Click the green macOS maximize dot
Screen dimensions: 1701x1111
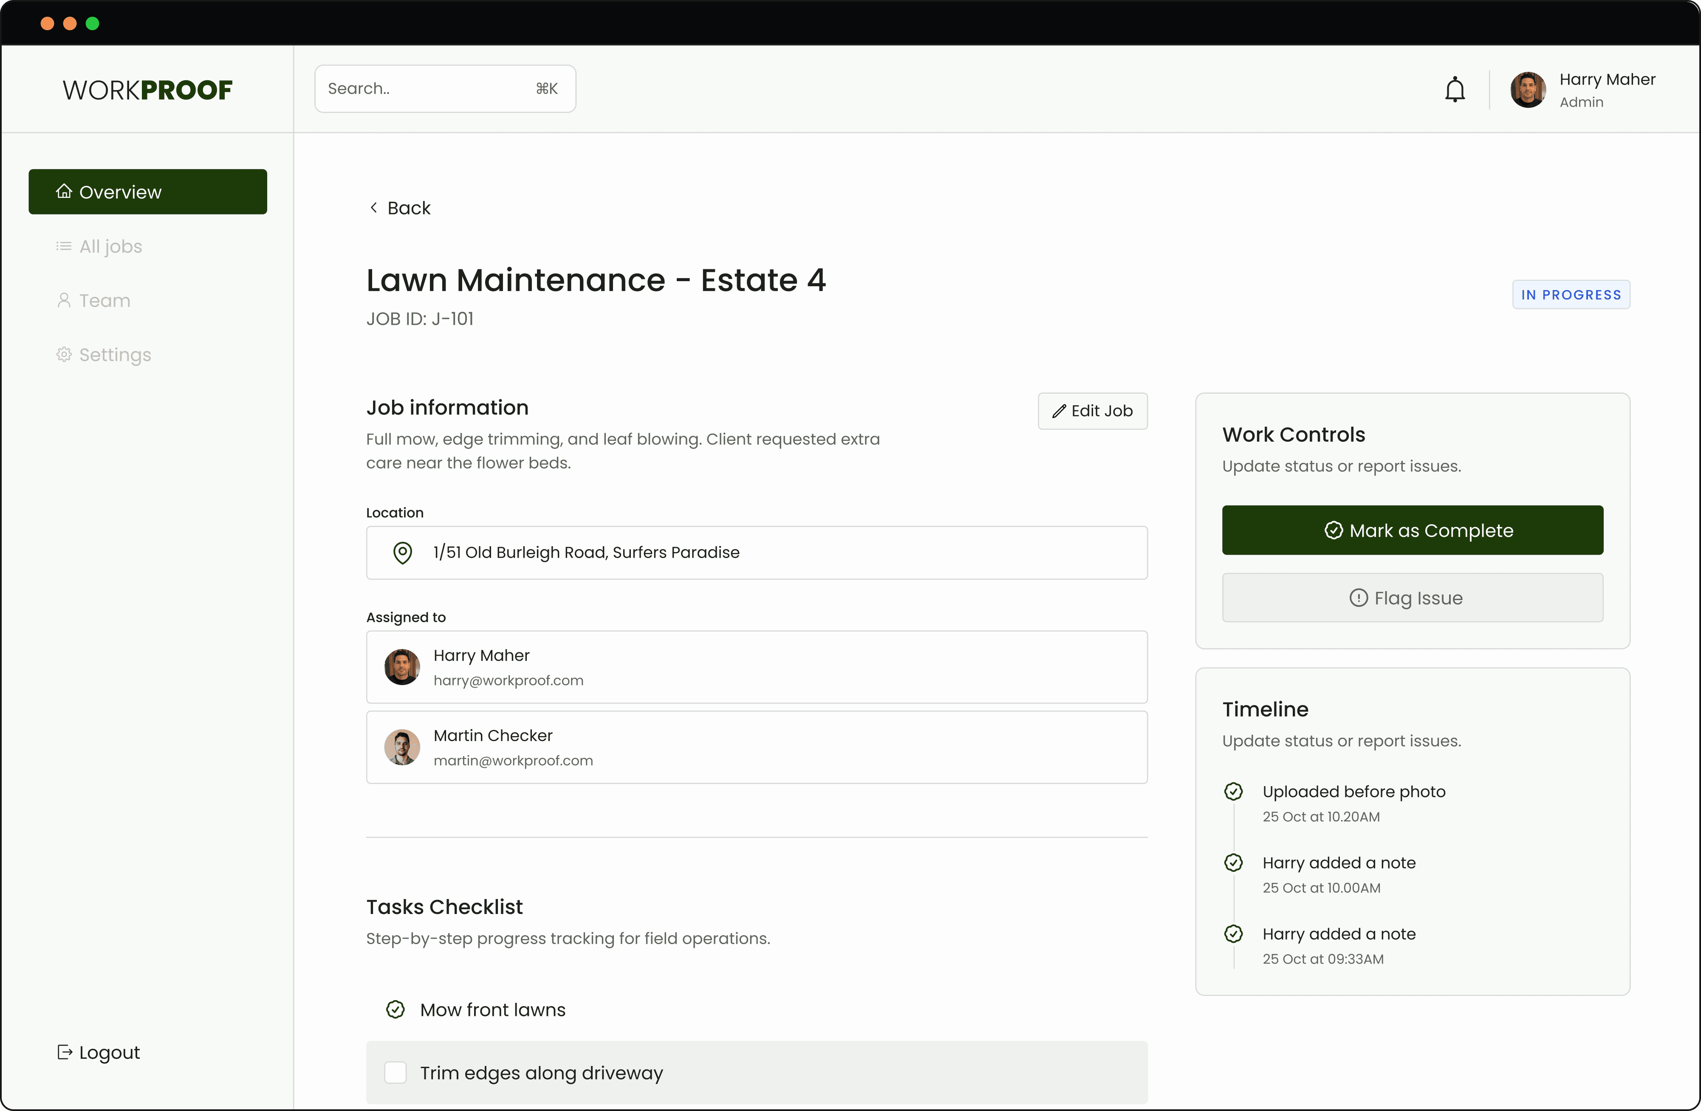tap(92, 23)
